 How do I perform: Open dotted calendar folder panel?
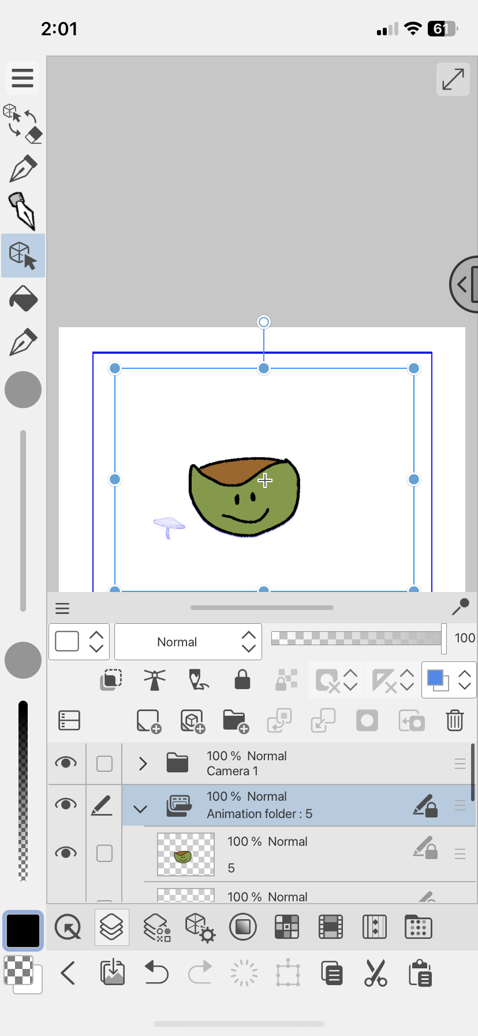pyautogui.click(x=419, y=927)
